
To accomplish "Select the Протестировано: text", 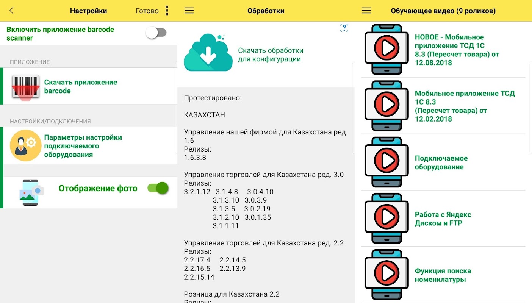I will pos(213,98).
